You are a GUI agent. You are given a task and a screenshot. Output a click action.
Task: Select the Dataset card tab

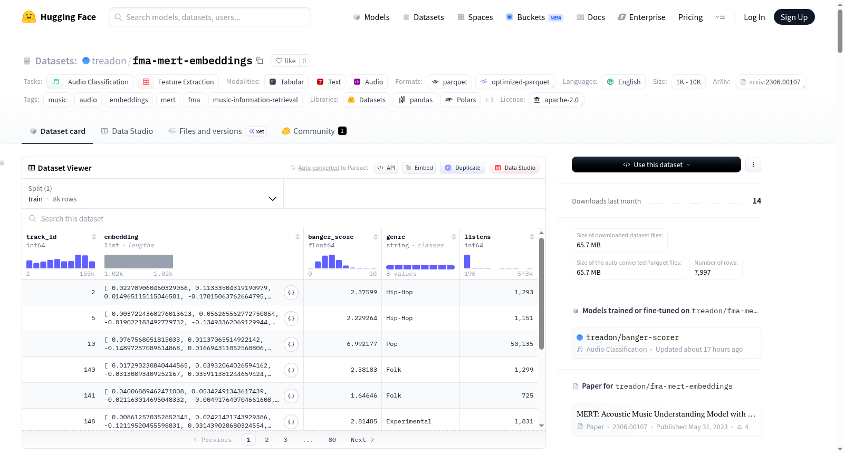click(x=57, y=131)
